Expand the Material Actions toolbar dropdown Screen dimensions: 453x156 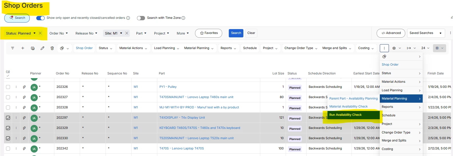(x=133, y=48)
